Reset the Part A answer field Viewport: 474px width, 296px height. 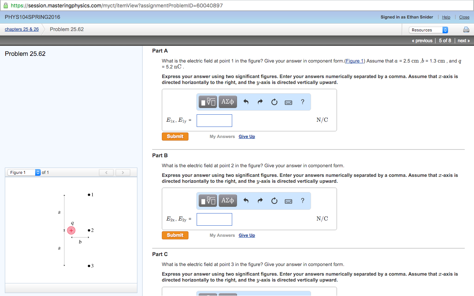pos(274,102)
